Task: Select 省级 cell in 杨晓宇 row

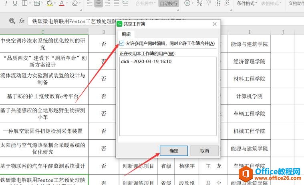Action: pyautogui.click(x=166, y=166)
